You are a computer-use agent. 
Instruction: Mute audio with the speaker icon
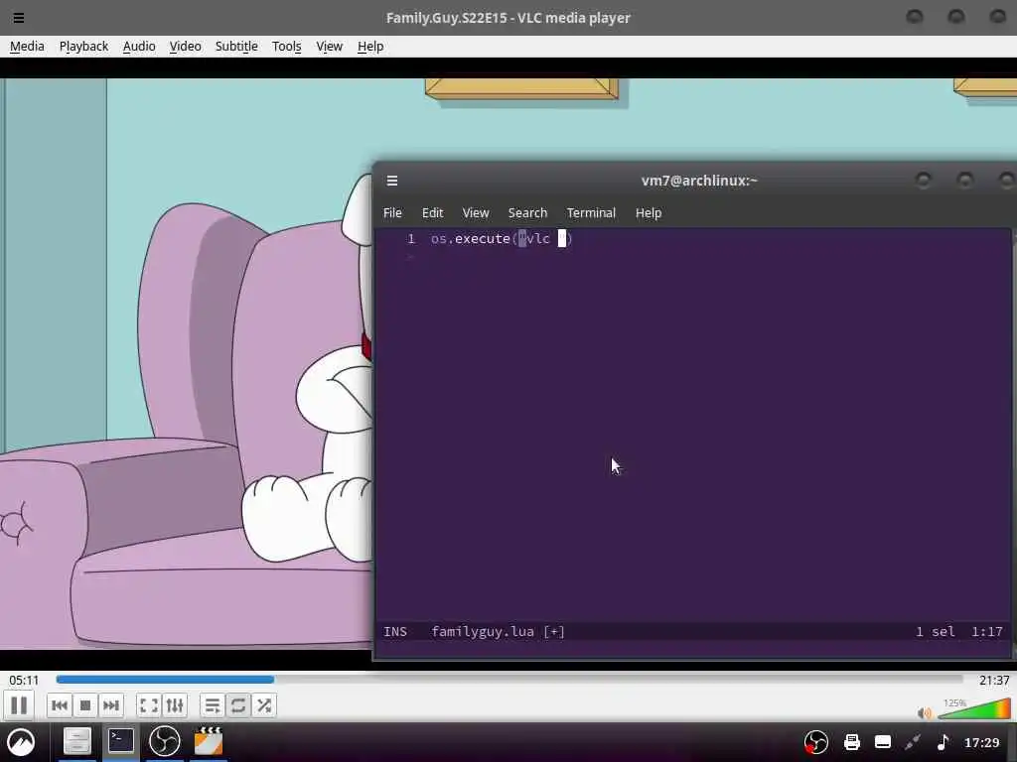(925, 713)
